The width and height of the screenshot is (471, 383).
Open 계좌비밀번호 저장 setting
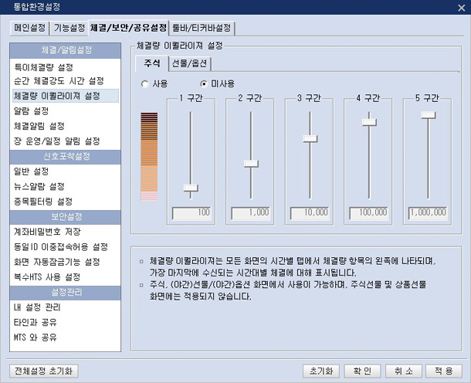point(47,232)
